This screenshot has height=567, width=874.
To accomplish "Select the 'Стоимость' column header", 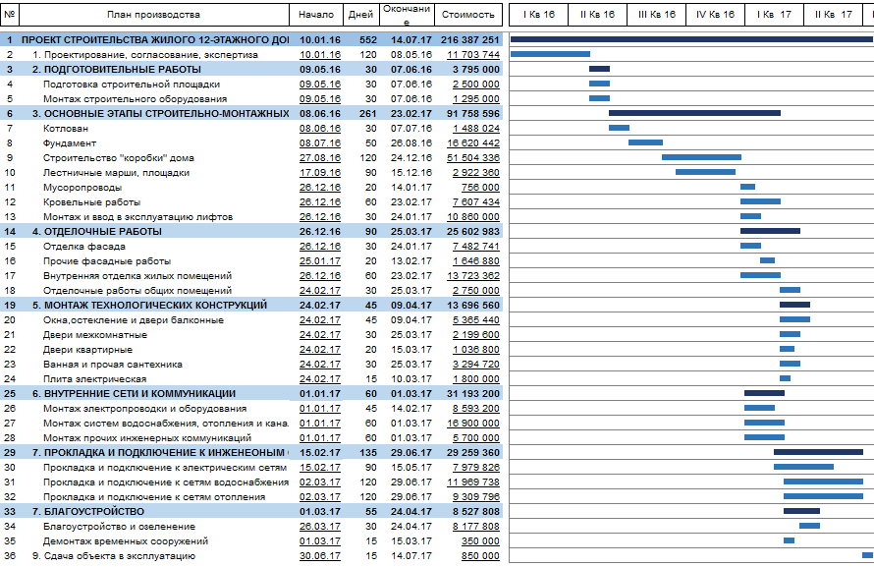I will [468, 15].
